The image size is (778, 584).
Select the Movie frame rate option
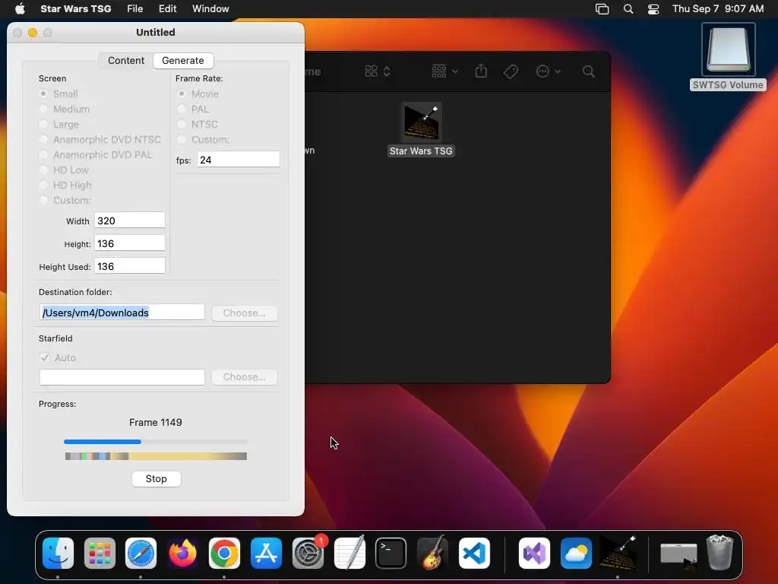pos(198,94)
